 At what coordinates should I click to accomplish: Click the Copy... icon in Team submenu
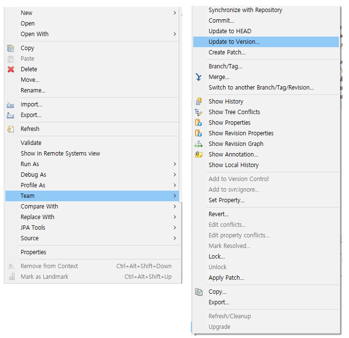[199, 292]
